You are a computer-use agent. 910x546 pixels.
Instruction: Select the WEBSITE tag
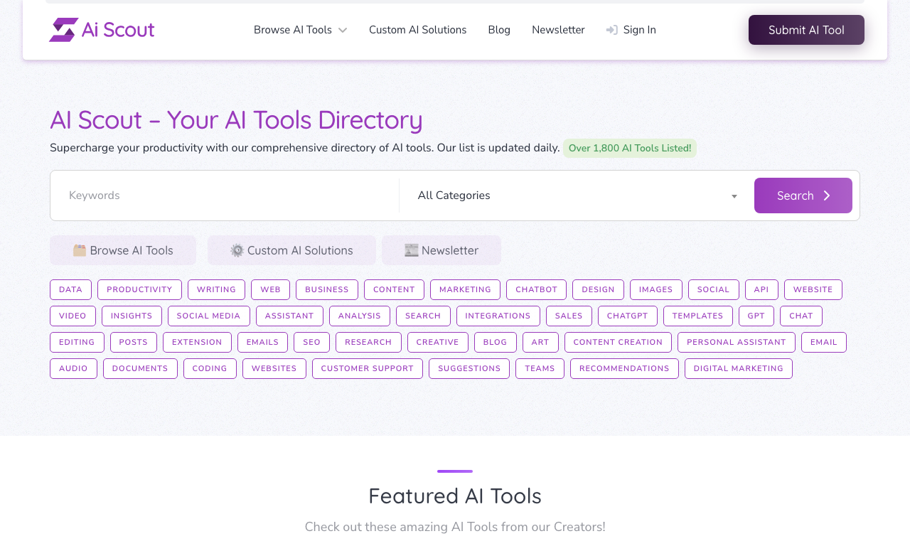(813, 289)
